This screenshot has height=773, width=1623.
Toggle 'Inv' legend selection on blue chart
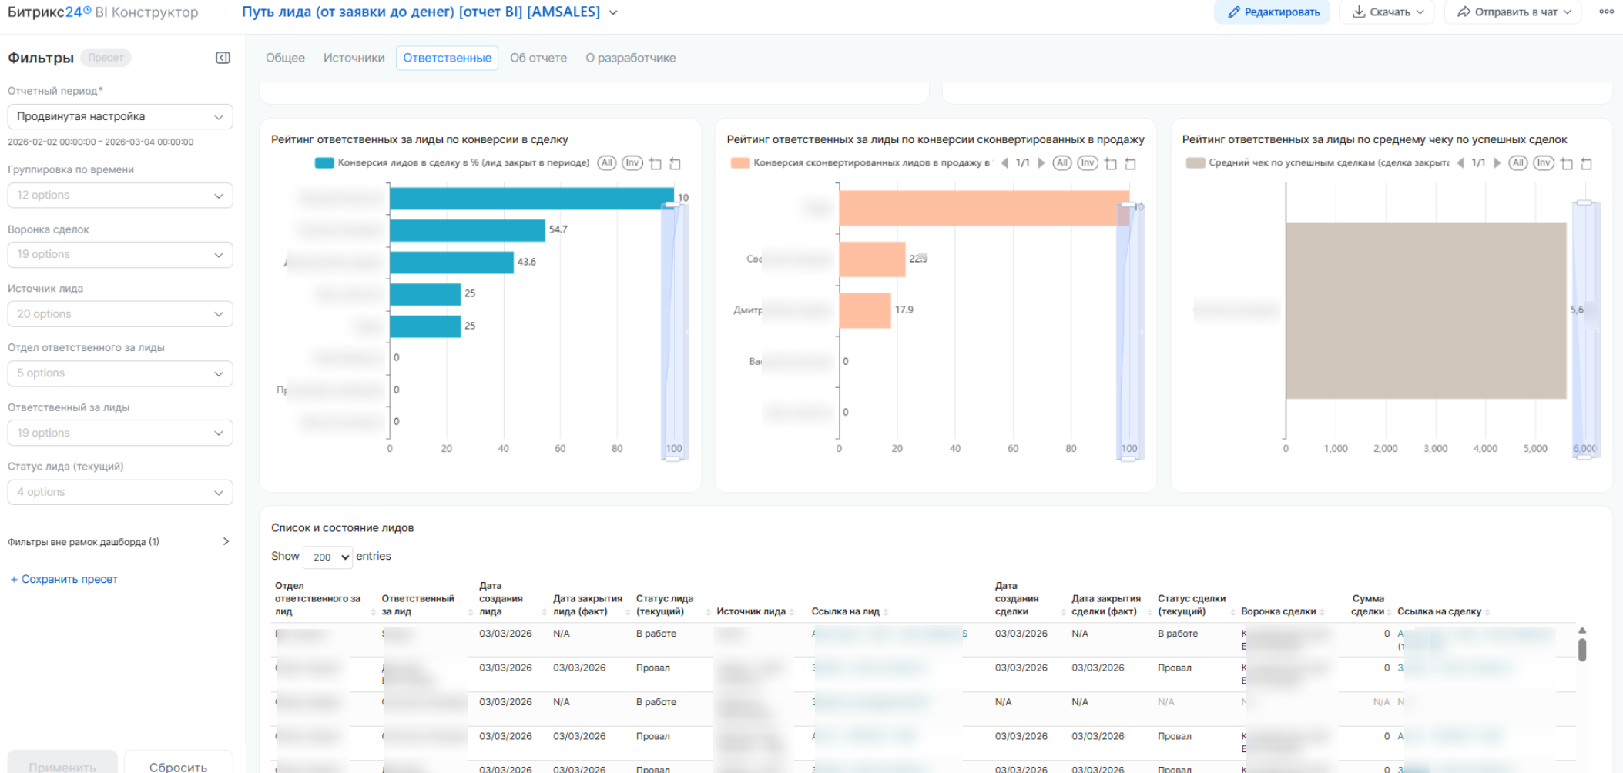pyautogui.click(x=632, y=163)
